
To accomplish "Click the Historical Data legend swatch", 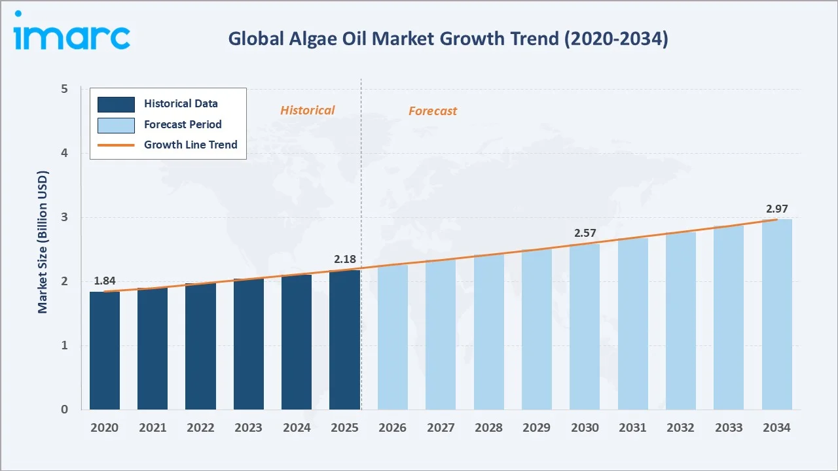I will click(116, 104).
